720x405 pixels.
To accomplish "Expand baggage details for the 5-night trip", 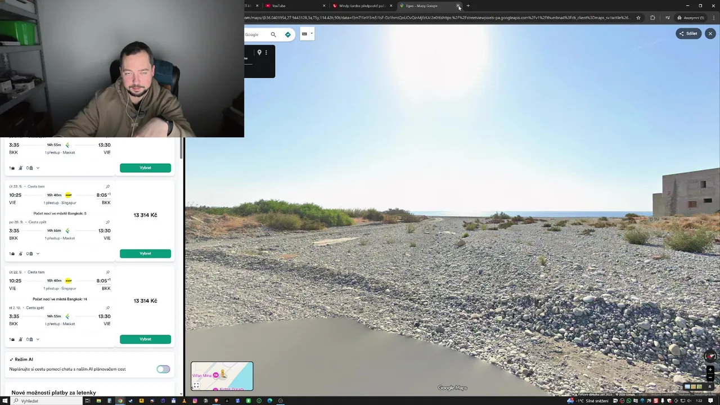I will click(x=38, y=254).
